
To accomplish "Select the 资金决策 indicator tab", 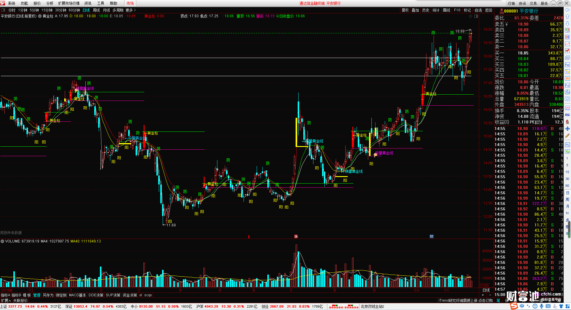I will (130, 295).
